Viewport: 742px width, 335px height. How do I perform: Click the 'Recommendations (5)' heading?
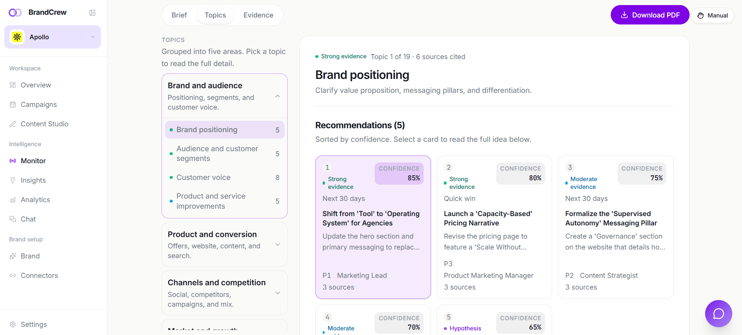pyautogui.click(x=360, y=125)
